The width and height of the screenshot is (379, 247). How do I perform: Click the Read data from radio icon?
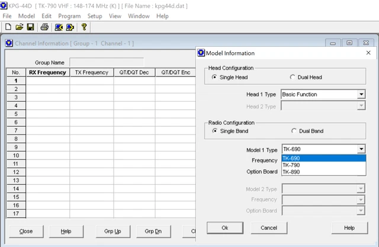59,27
